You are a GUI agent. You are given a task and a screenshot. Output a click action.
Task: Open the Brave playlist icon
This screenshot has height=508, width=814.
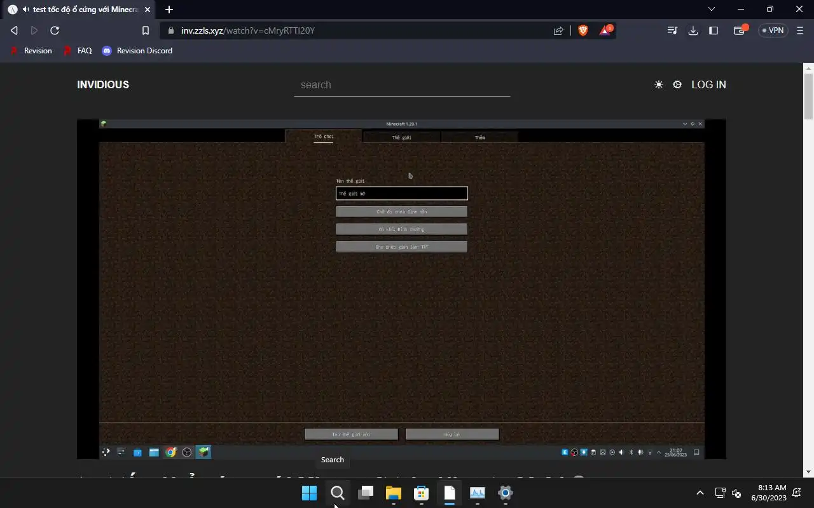[x=672, y=30]
